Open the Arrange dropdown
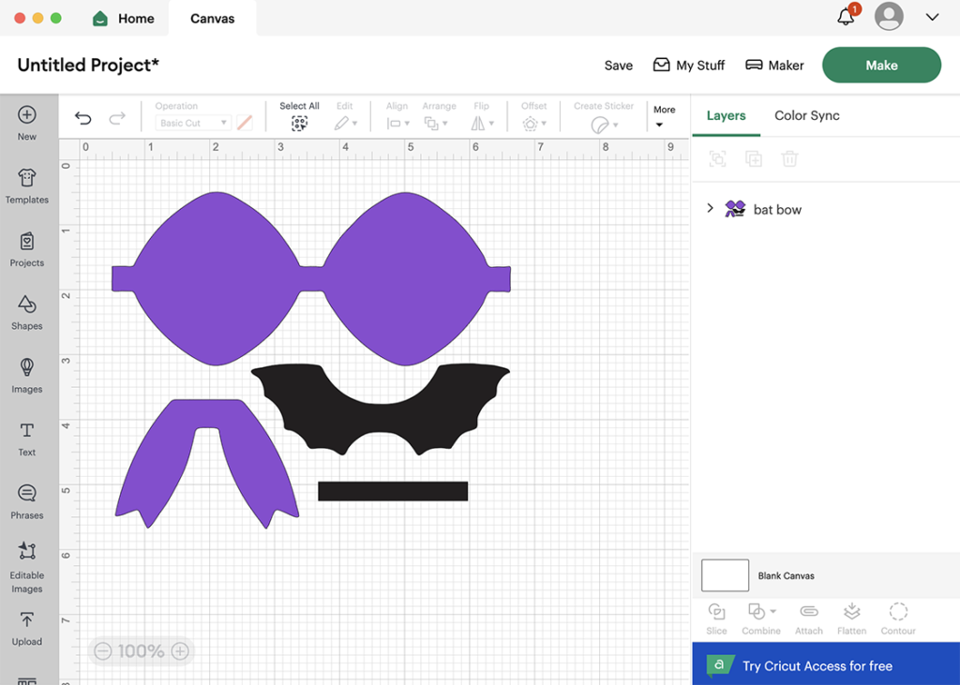960x685 pixels. (x=436, y=123)
